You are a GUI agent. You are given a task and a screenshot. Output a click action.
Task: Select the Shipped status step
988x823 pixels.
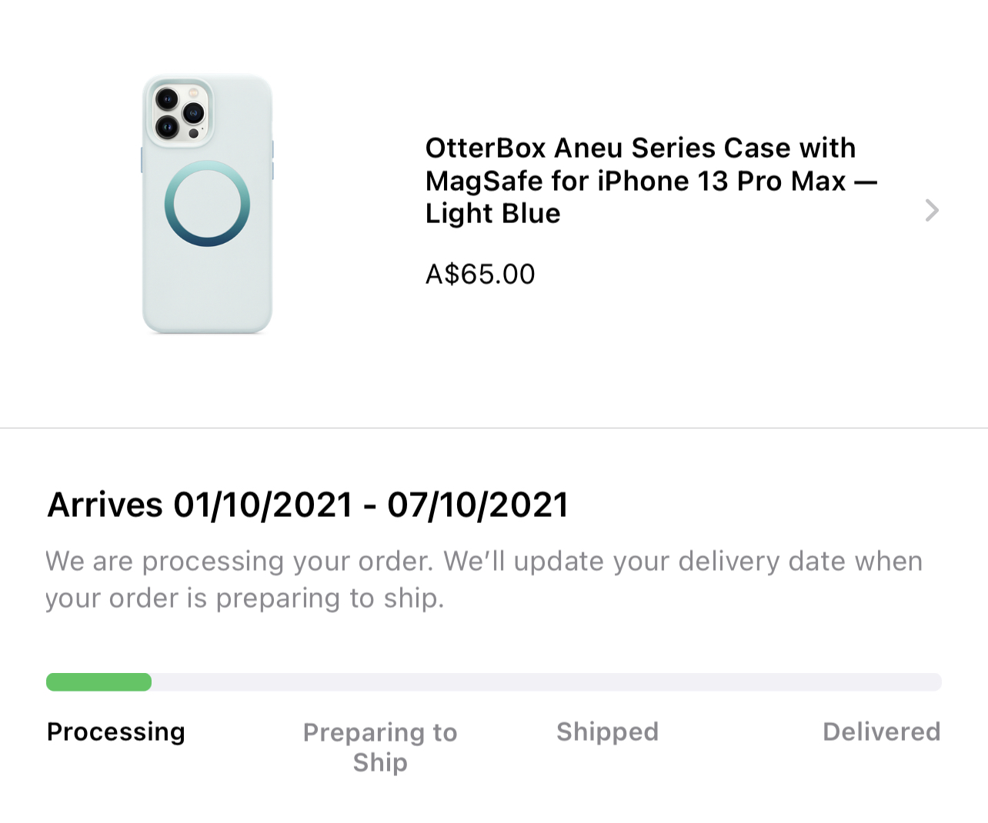click(607, 731)
